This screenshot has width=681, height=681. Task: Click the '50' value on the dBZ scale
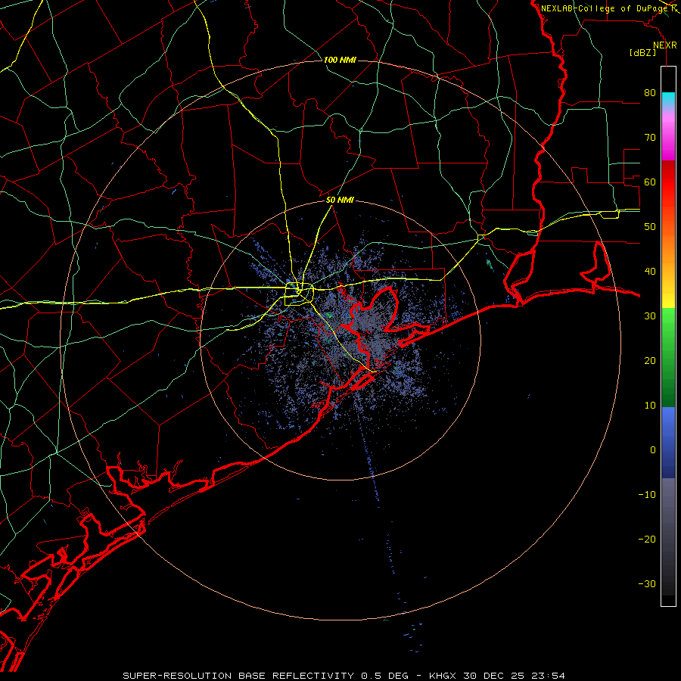[650, 227]
